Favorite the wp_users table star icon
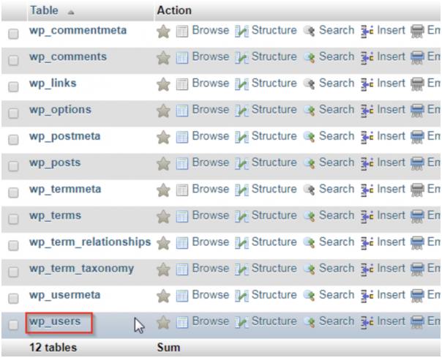 coord(163,322)
